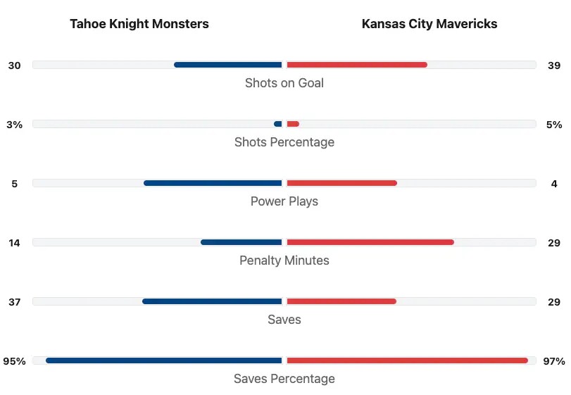
Task: Select the blue Saves bar
Action: [x=212, y=301]
